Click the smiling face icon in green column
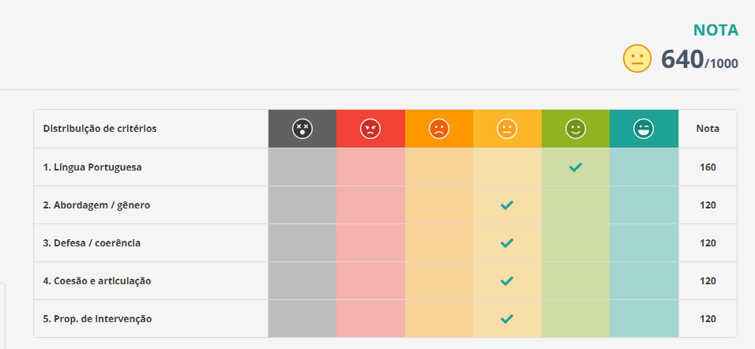This screenshot has width=755, height=349. [576, 129]
